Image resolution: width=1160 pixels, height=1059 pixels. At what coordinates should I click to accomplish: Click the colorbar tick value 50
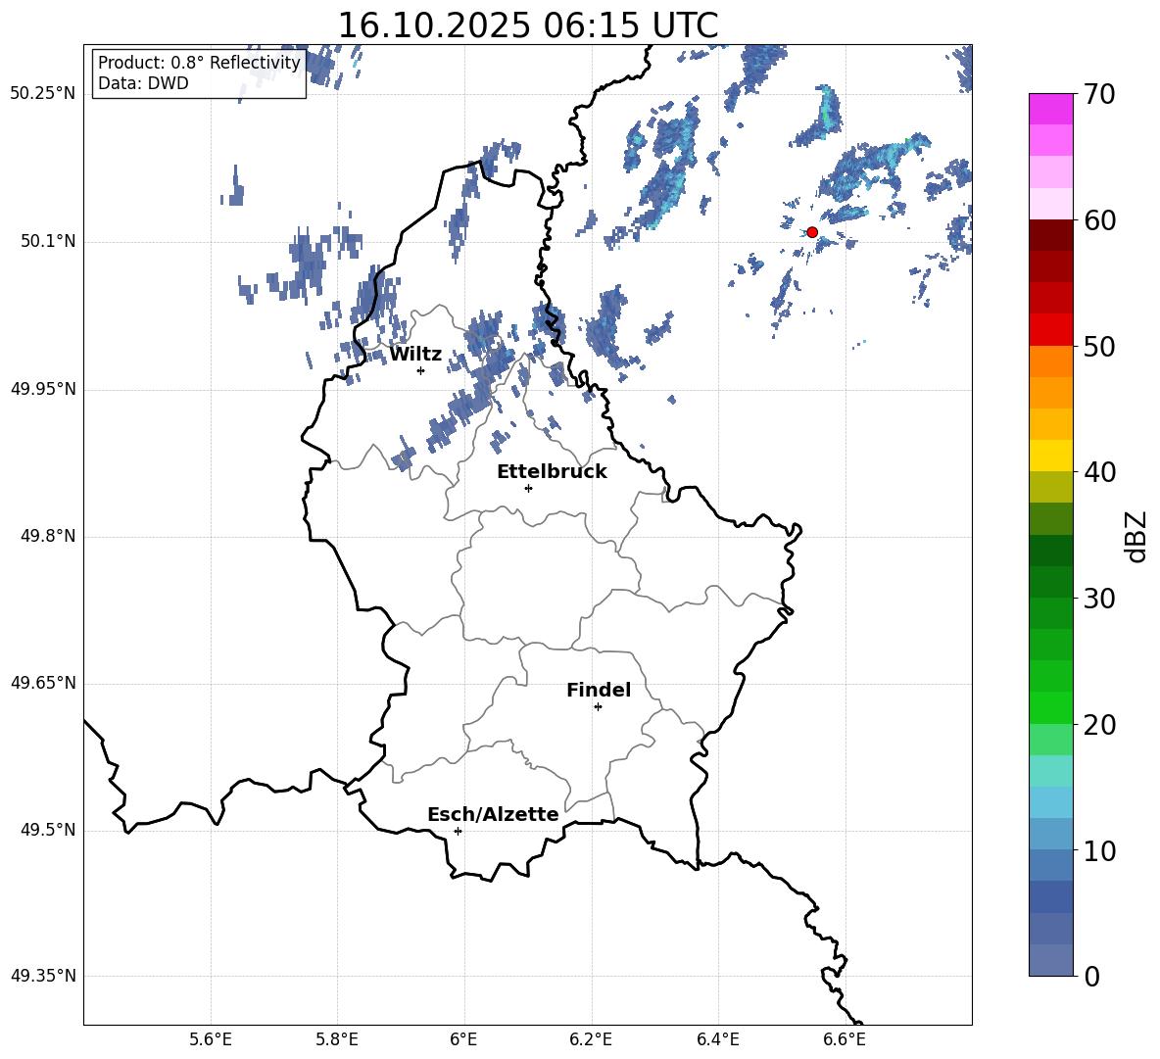tap(1099, 346)
